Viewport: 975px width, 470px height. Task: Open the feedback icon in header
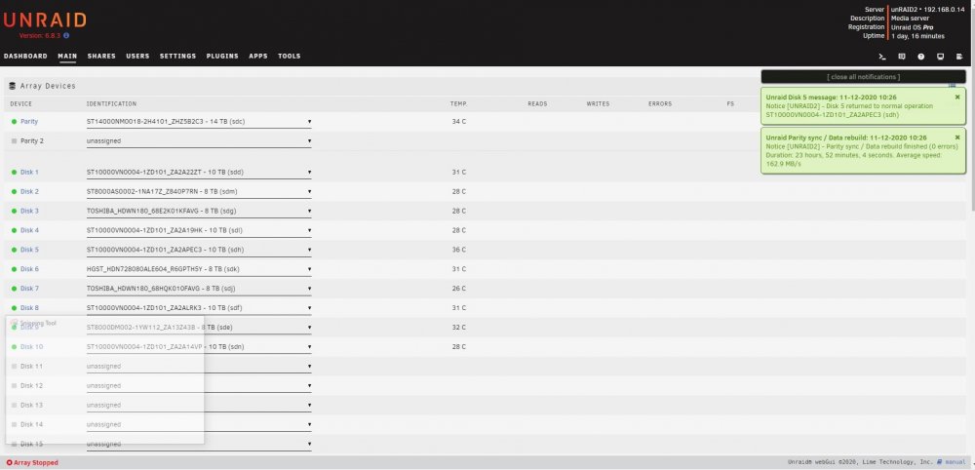pos(902,57)
